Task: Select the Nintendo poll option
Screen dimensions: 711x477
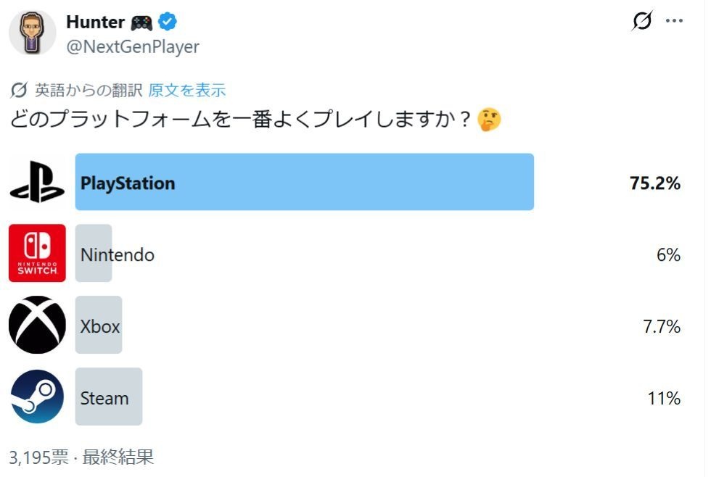Action: (x=117, y=254)
